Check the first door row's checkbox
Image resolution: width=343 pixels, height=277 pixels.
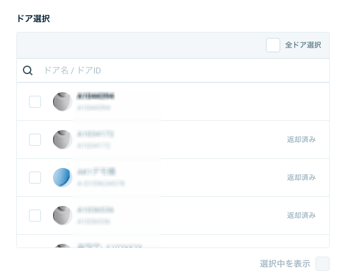(x=35, y=102)
